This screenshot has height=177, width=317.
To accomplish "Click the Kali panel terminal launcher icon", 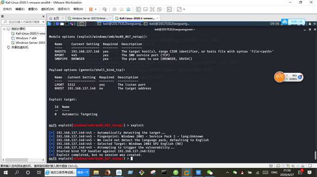I will click(x=67, y=24).
